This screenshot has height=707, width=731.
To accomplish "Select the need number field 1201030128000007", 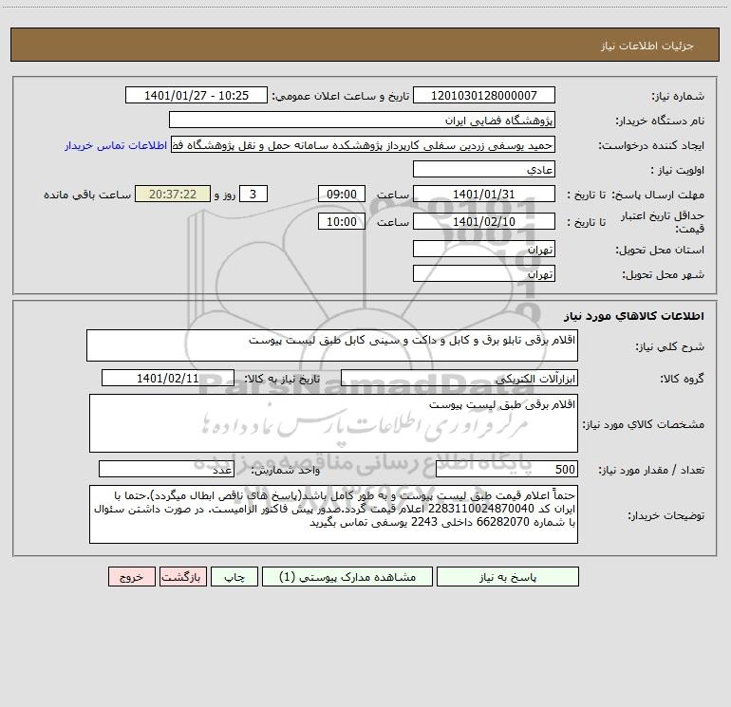I will click(484, 95).
